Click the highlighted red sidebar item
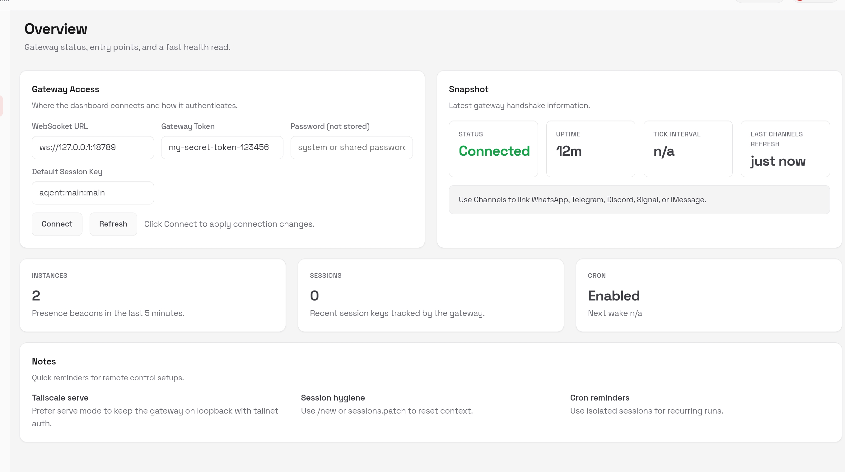The image size is (845, 472). [1, 106]
